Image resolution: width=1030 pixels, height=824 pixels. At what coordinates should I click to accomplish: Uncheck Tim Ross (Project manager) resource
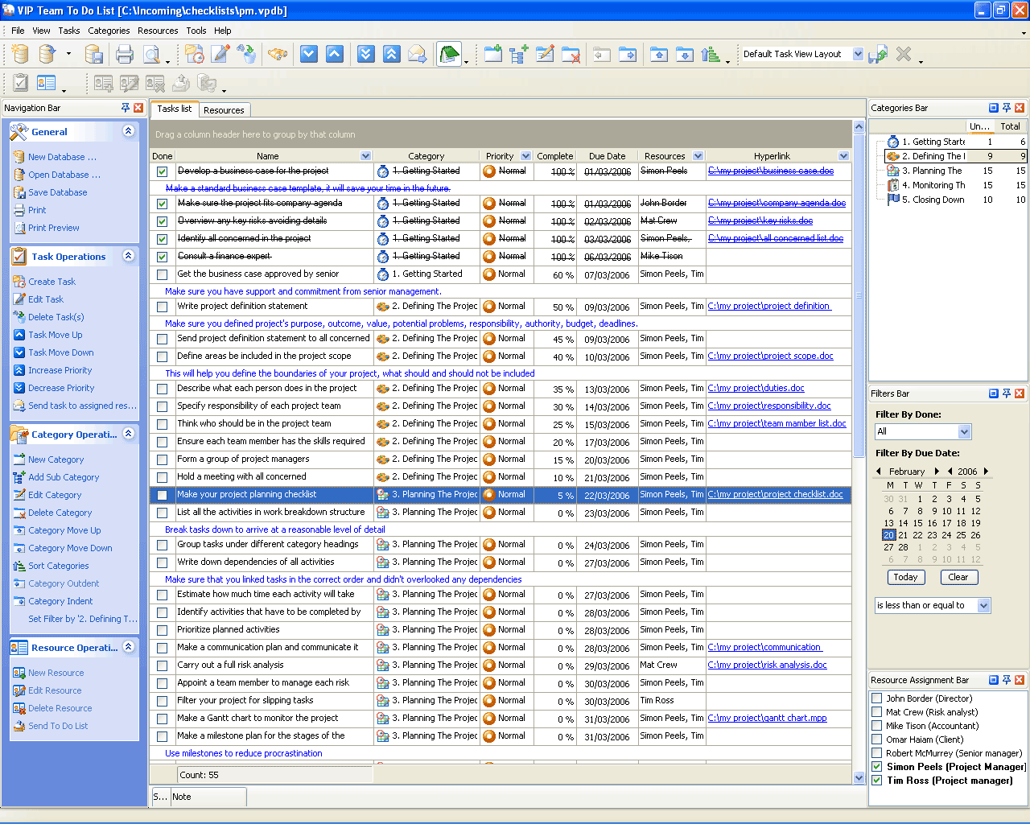877,781
